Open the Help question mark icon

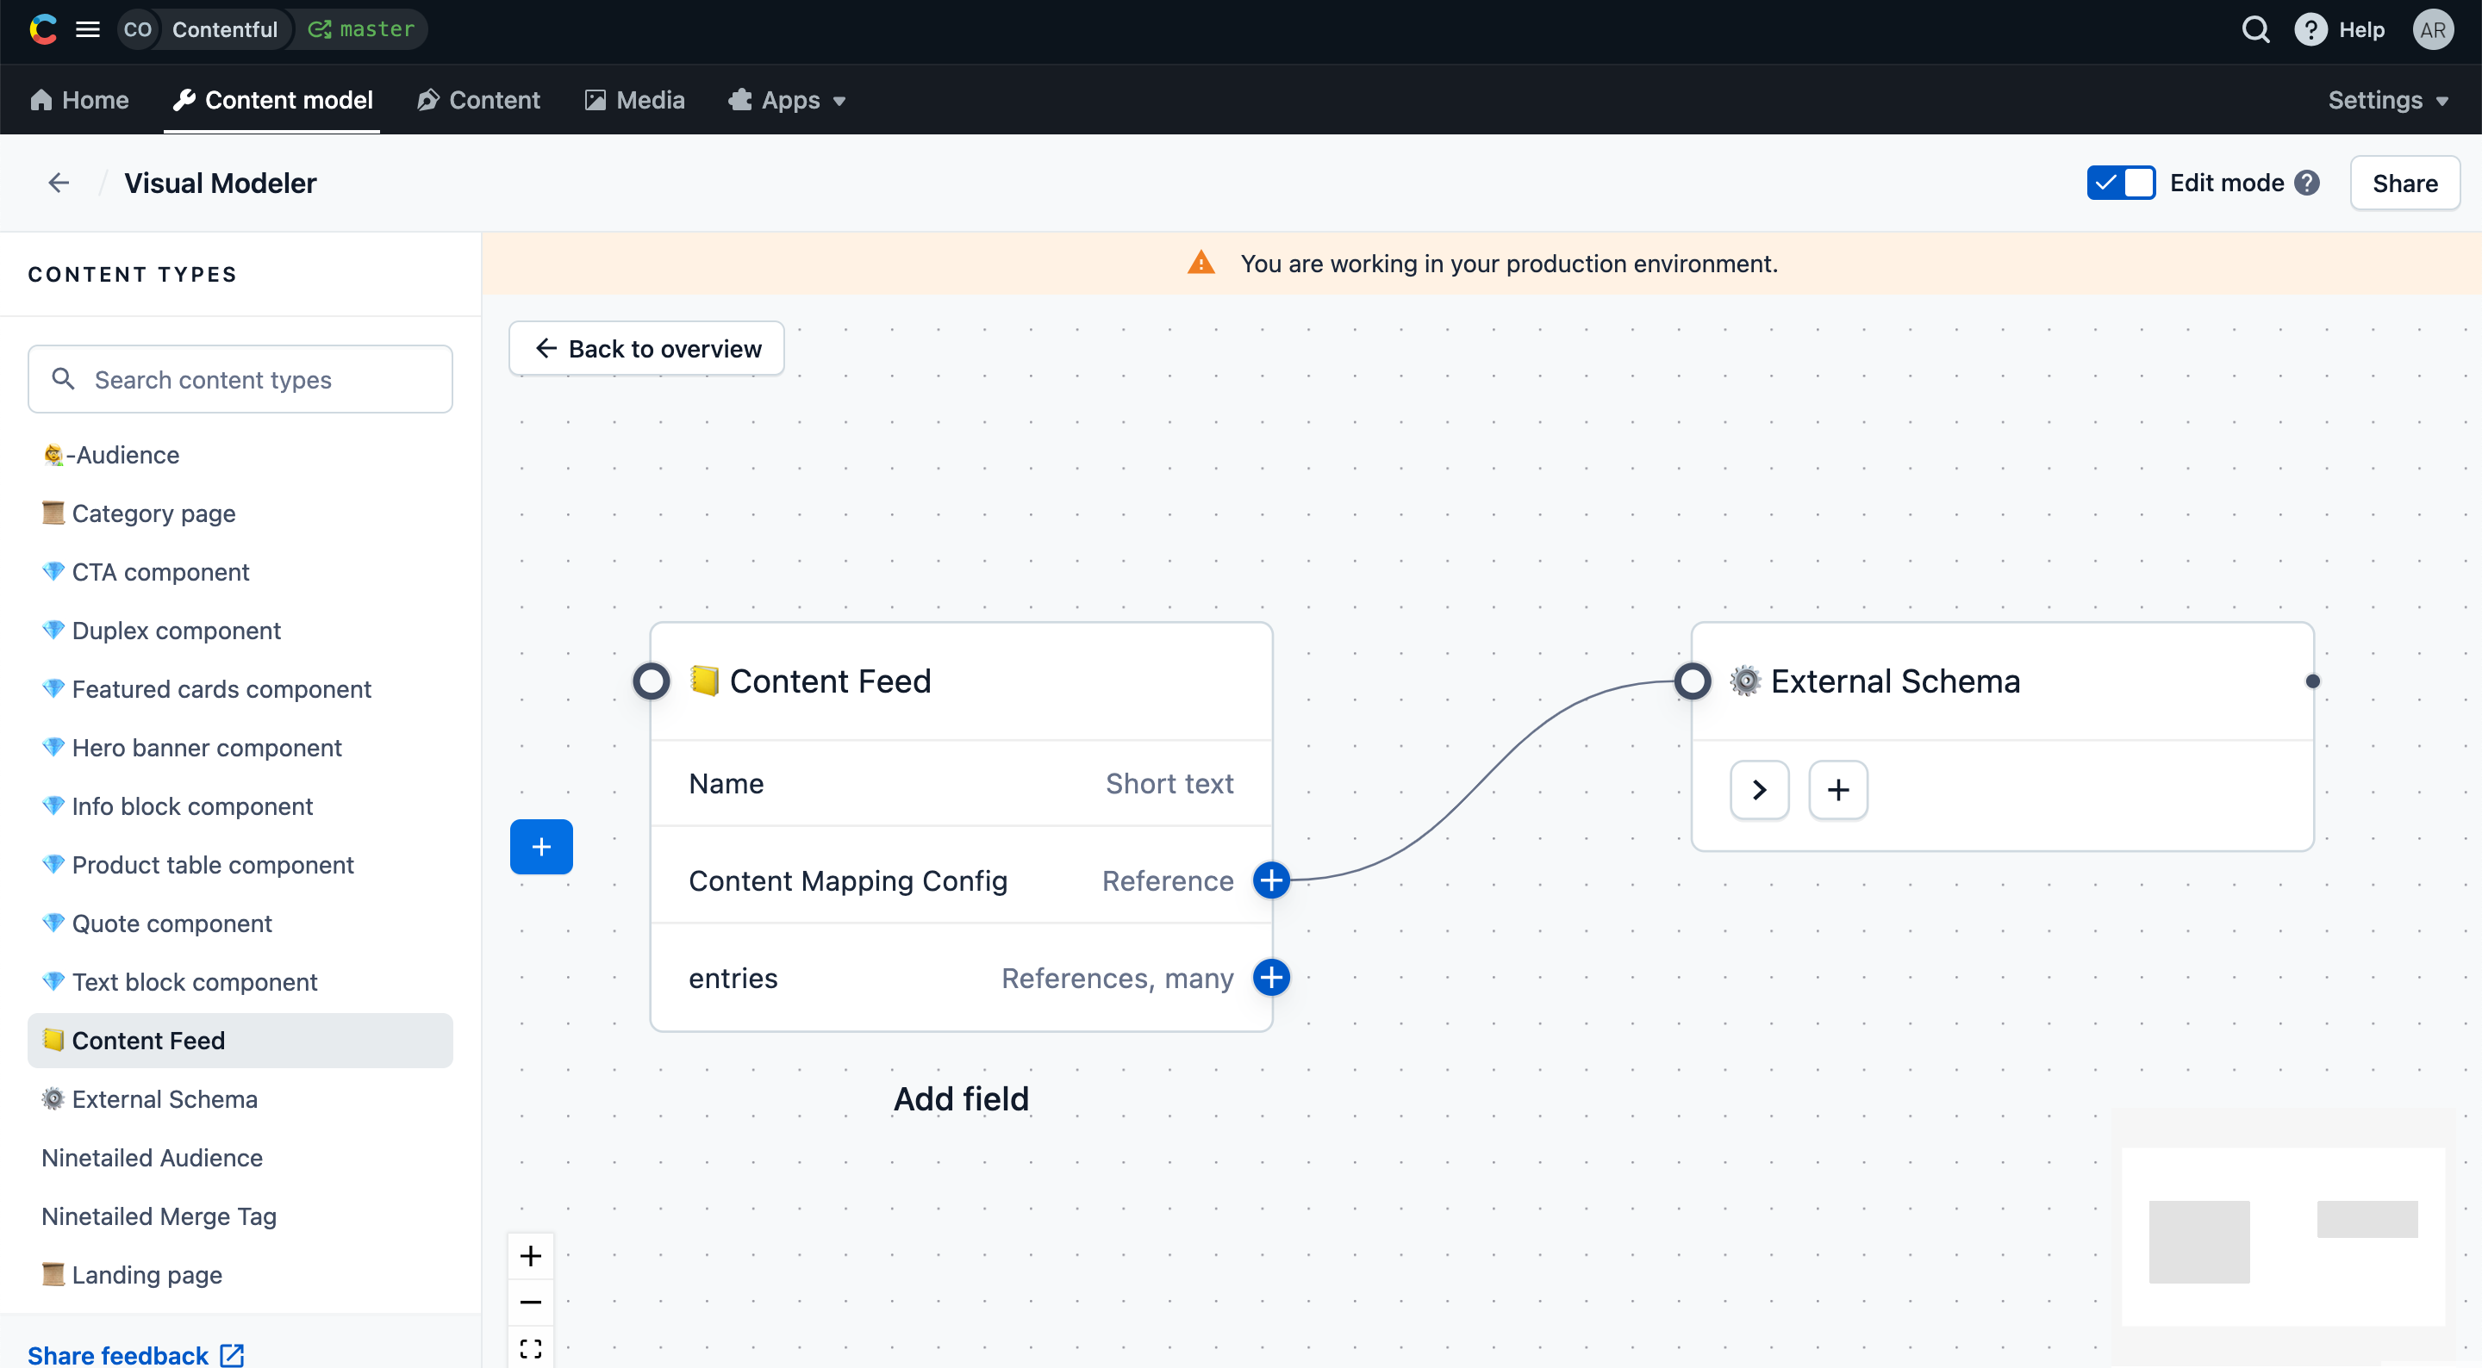point(2310,30)
